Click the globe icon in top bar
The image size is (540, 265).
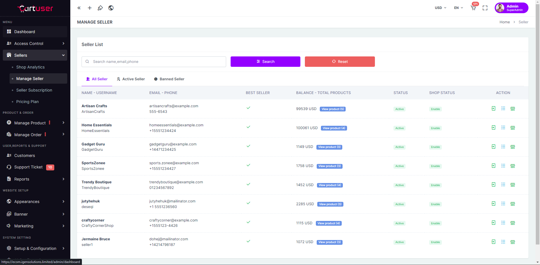(111, 8)
